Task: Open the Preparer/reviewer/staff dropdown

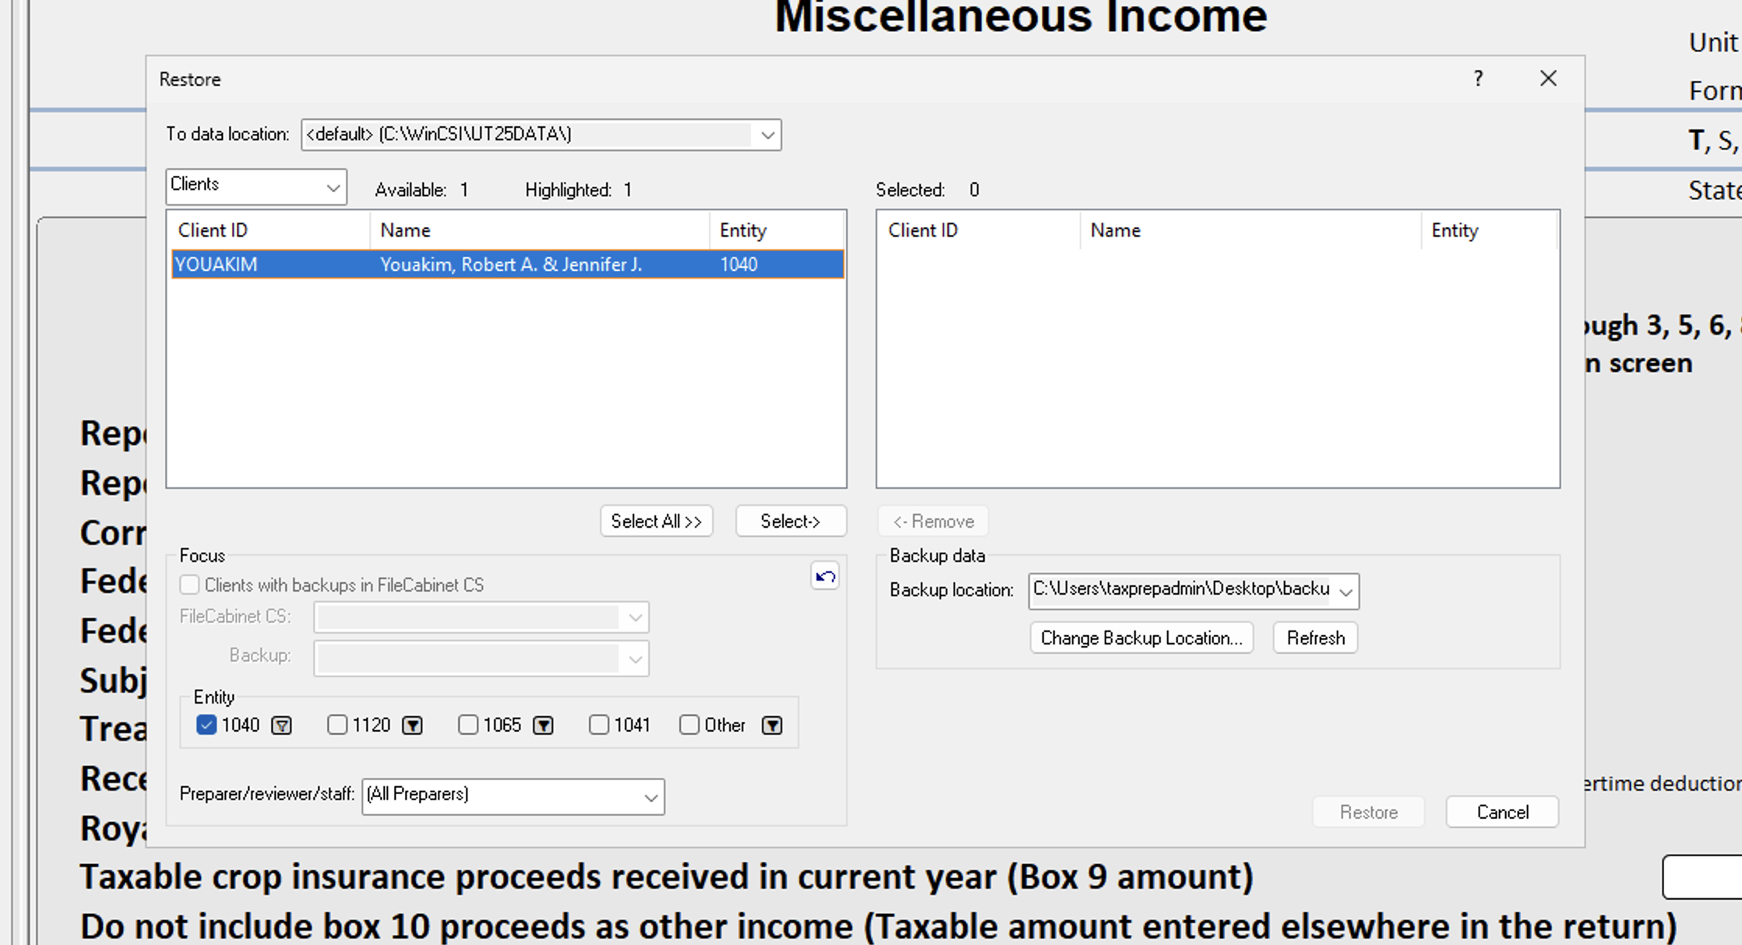Action: (x=651, y=797)
